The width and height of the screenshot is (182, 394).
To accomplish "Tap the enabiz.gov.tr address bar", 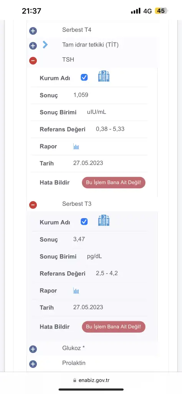I will (x=91, y=381).
